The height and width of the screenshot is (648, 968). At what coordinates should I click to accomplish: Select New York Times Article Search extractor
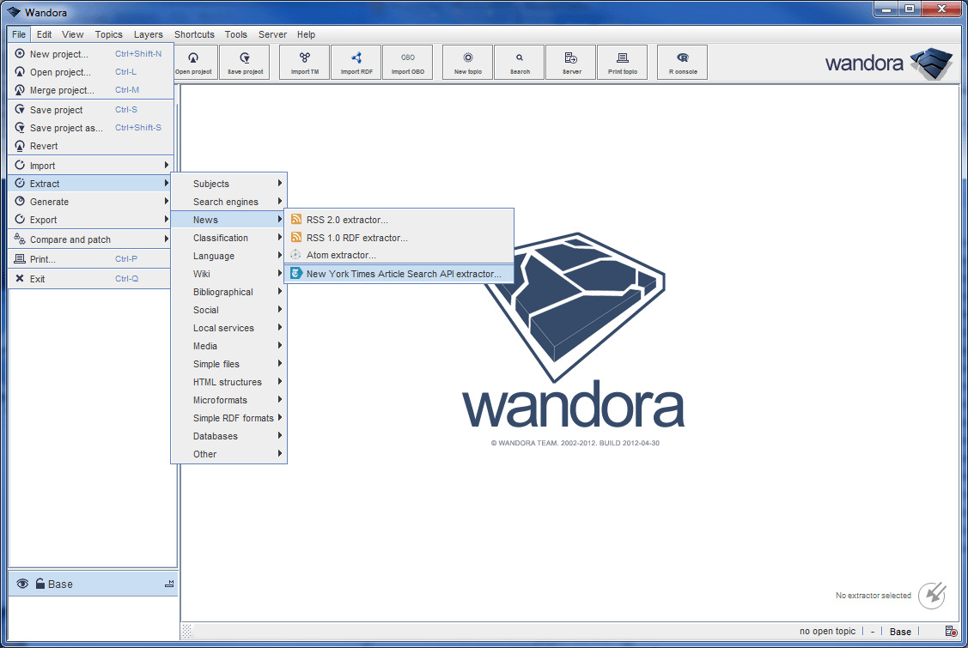click(x=403, y=274)
